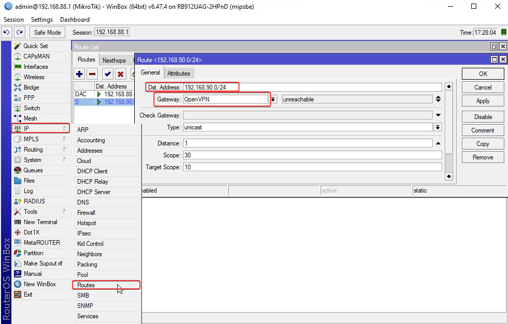Click the undo arrow icon

(x=7, y=32)
